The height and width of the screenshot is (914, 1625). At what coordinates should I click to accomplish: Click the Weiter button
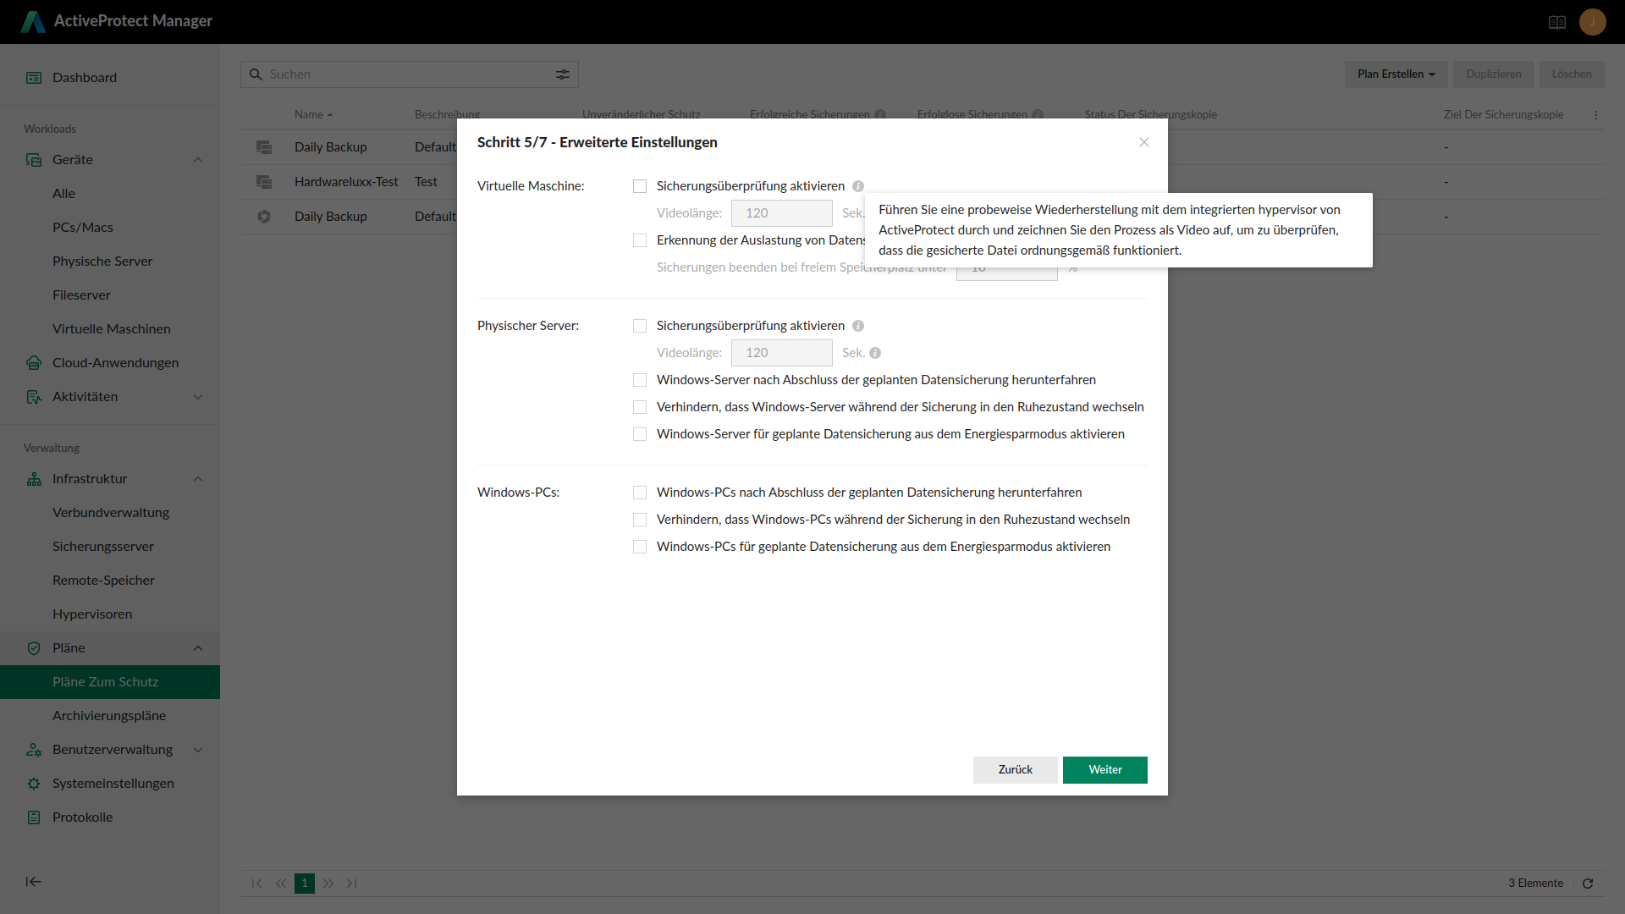(x=1104, y=770)
